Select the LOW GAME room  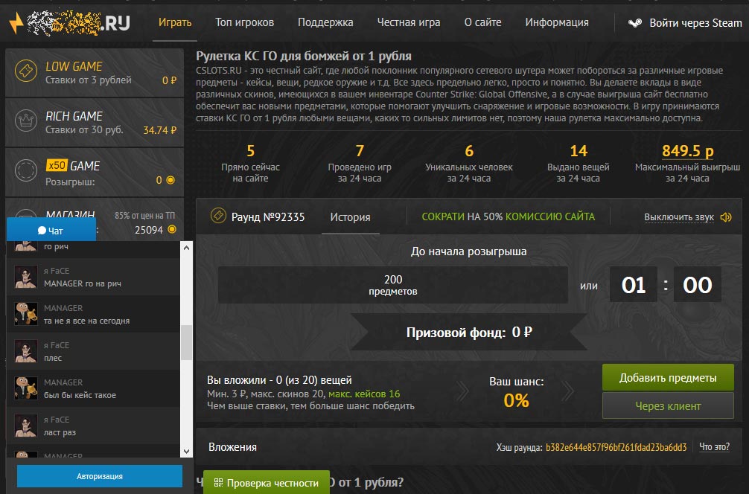tap(95, 73)
